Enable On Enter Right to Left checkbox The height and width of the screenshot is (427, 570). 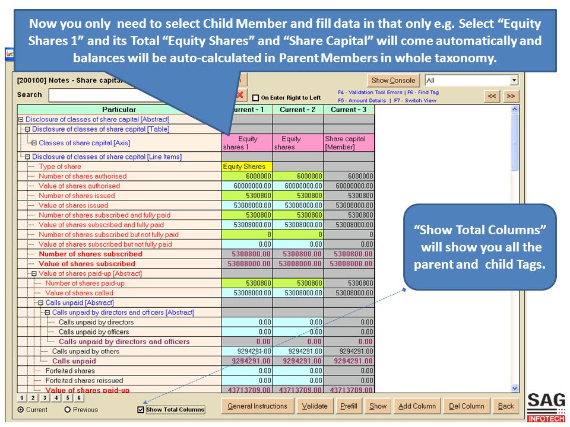pyautogui.click(x=255, y=98)
